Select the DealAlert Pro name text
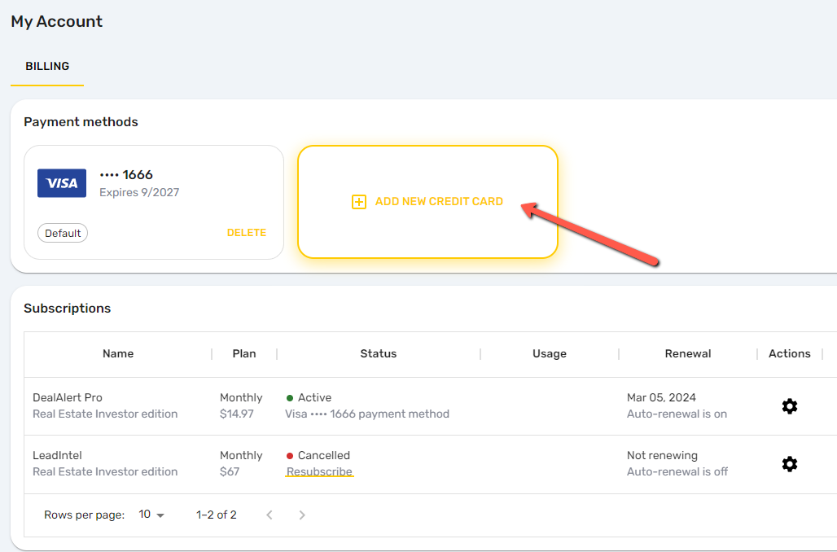Viewport: 837px width, 552px height. [68, 398]
